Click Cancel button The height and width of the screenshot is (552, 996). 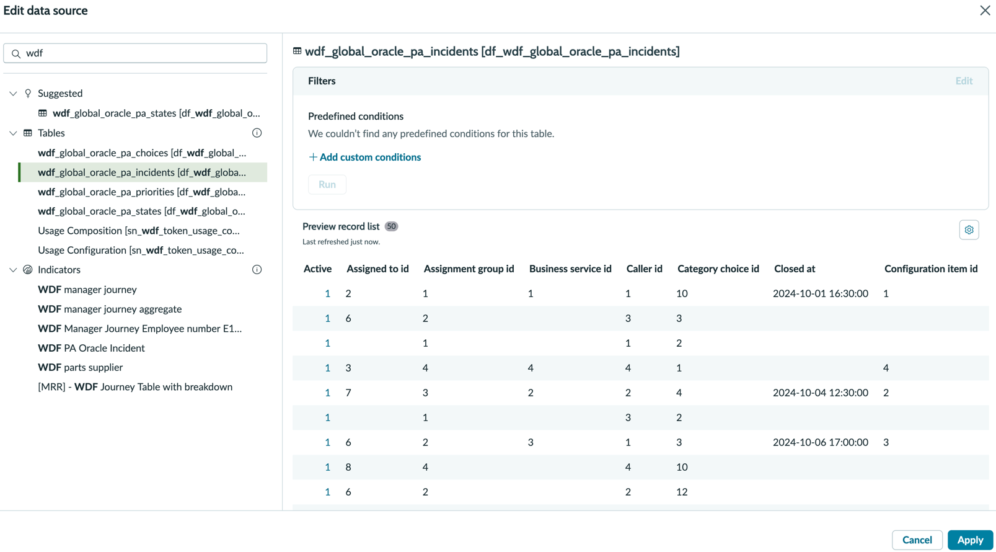coord(917,540)
